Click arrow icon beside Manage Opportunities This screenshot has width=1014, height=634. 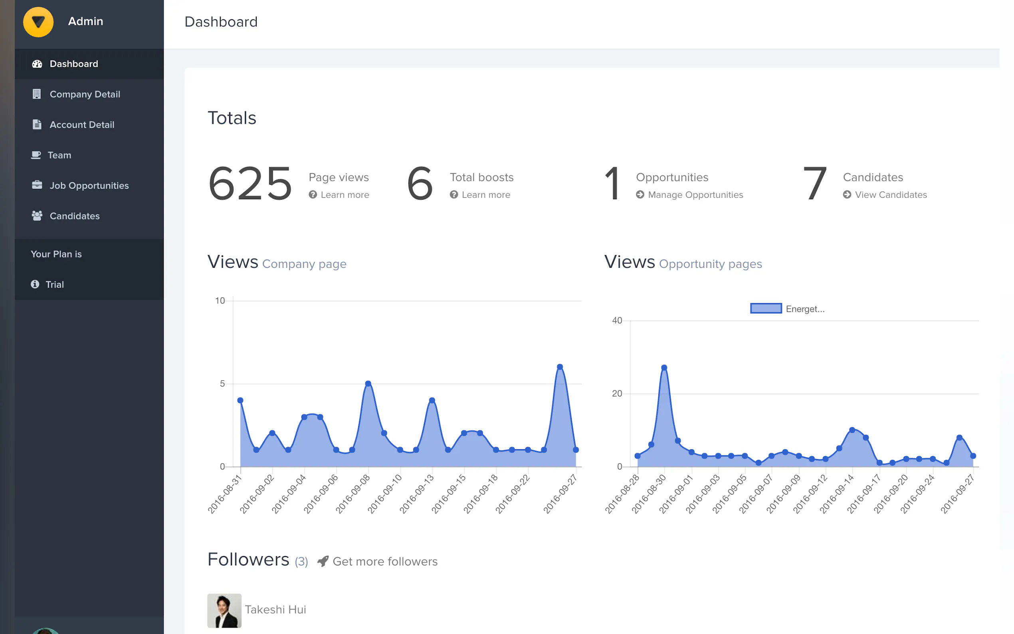point(640,194)
